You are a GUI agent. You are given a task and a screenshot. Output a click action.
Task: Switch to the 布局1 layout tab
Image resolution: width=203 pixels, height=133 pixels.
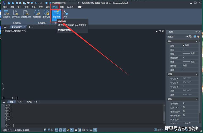[20, 102]
